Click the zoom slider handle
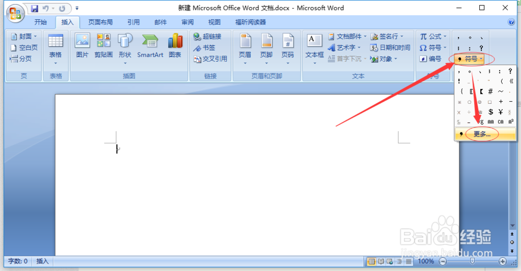This screenshot has width=521, height=271. coord(472,262)
